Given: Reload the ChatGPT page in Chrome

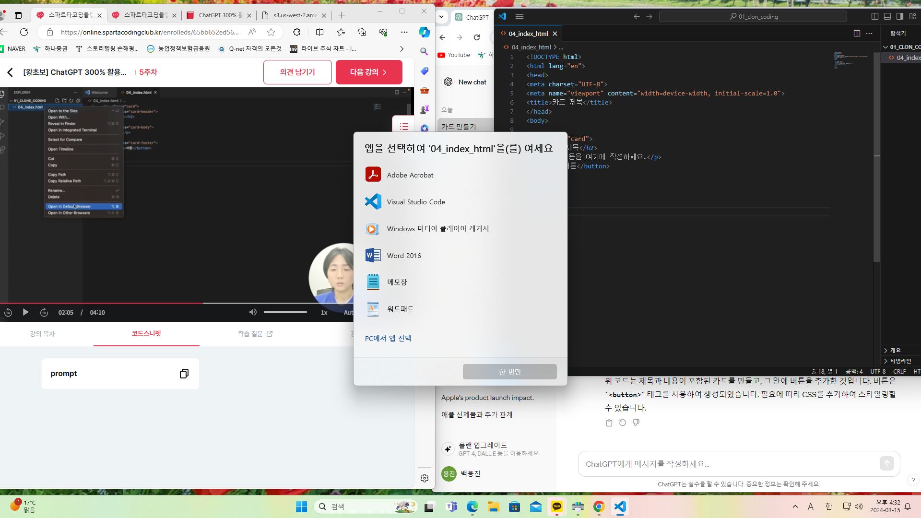Looking at the screenshot, I should click(x=477, y=37).
